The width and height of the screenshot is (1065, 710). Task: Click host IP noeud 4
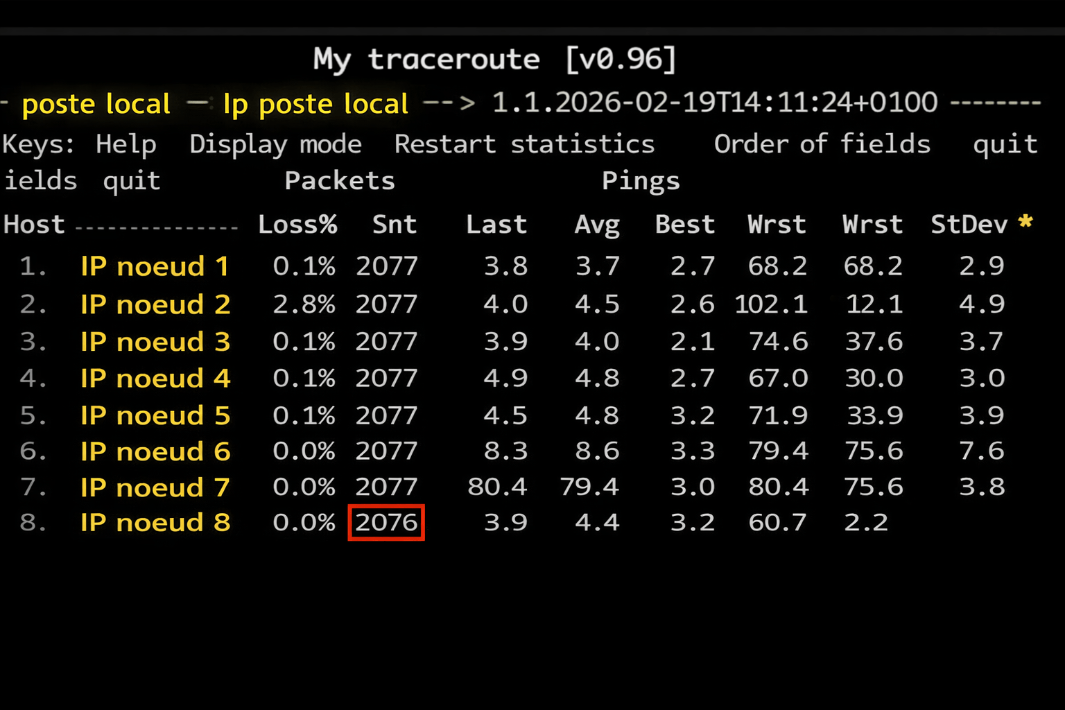155,379
